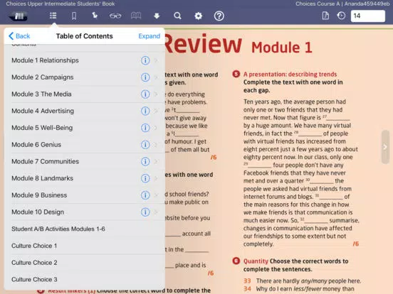393x294 pixels.
Task: Open help question mark icon
Action: tap(219, 16)
